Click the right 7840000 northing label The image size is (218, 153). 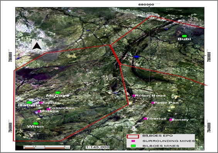(x=210, y=127)
